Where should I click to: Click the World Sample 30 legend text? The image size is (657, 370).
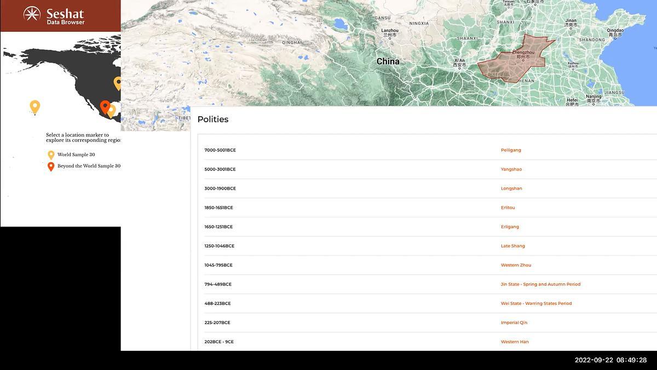pos(76,155)
